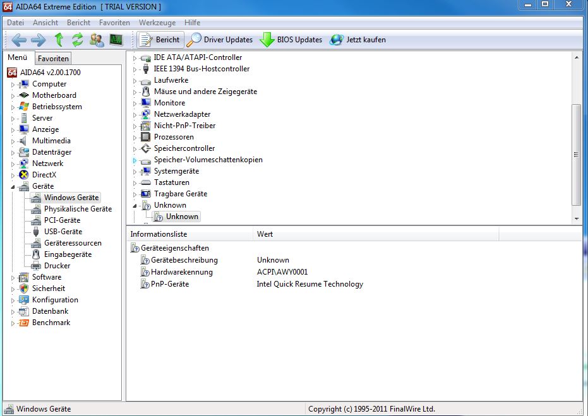Switch to the Favoriten tab

click(x=53, y=59)
